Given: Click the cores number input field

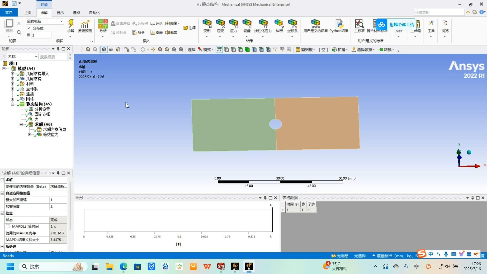Looking at the screenshot, I should (41, 35).
